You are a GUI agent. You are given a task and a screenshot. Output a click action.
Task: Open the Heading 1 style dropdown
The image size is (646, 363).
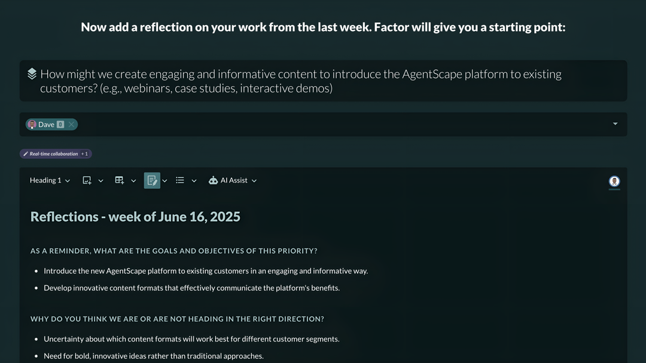[50, 180]
